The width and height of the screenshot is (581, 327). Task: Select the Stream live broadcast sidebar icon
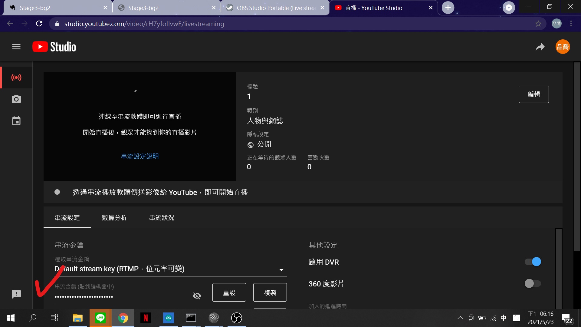click(16, 78)
